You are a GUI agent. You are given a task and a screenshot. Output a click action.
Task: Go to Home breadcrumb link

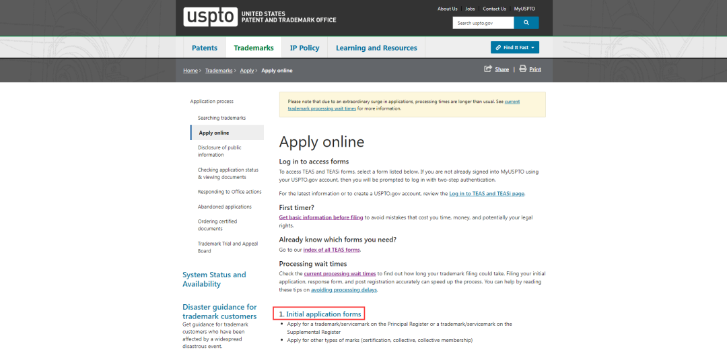click(x=191, y=71)
